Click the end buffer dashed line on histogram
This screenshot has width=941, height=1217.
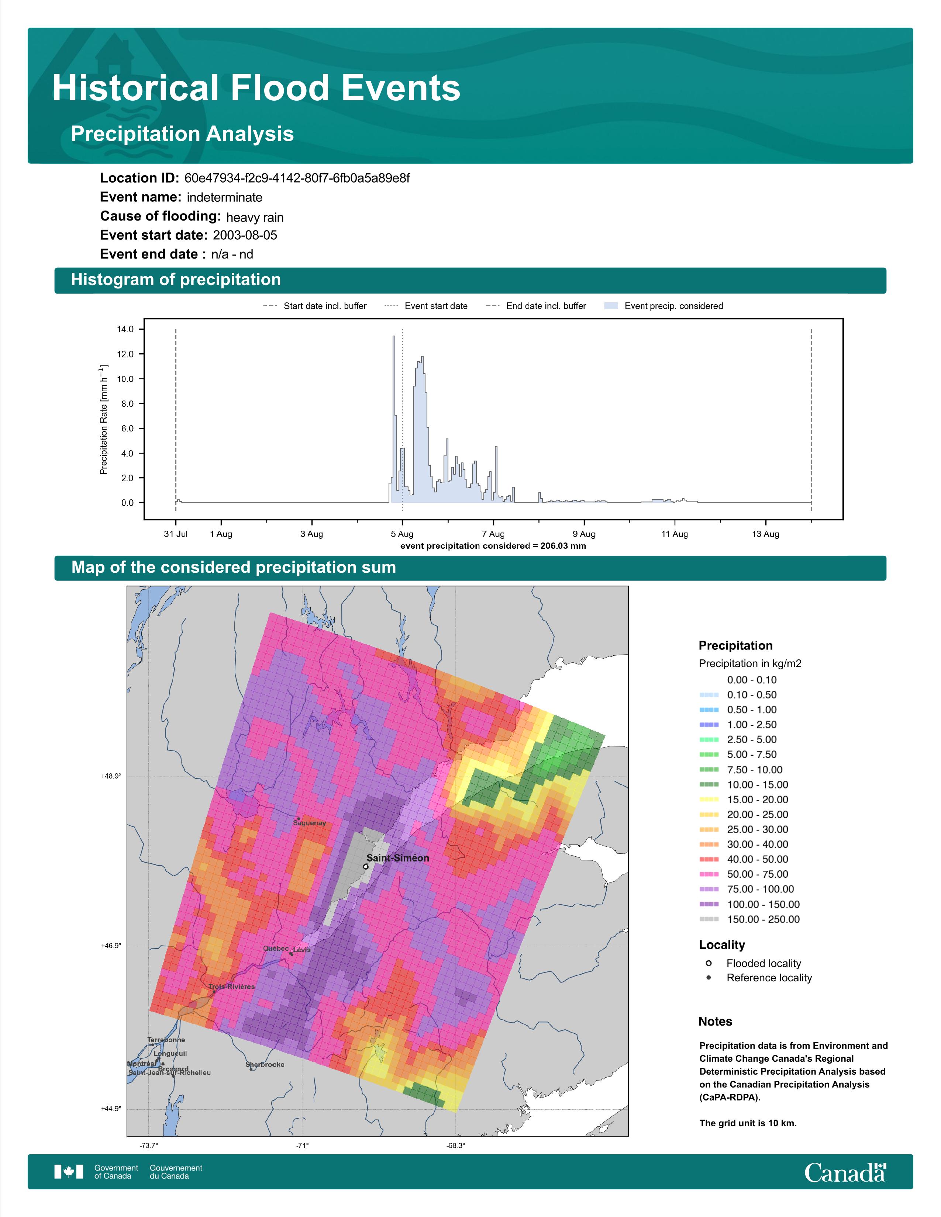pos(811,420)
